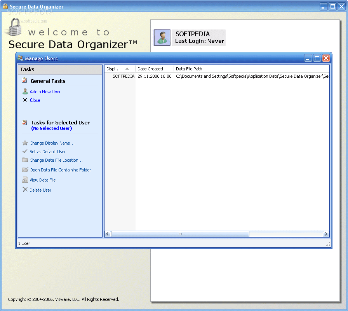Click the X icon beside Close
This screenshot has width=348, height=311.
(x=25, y=100)
